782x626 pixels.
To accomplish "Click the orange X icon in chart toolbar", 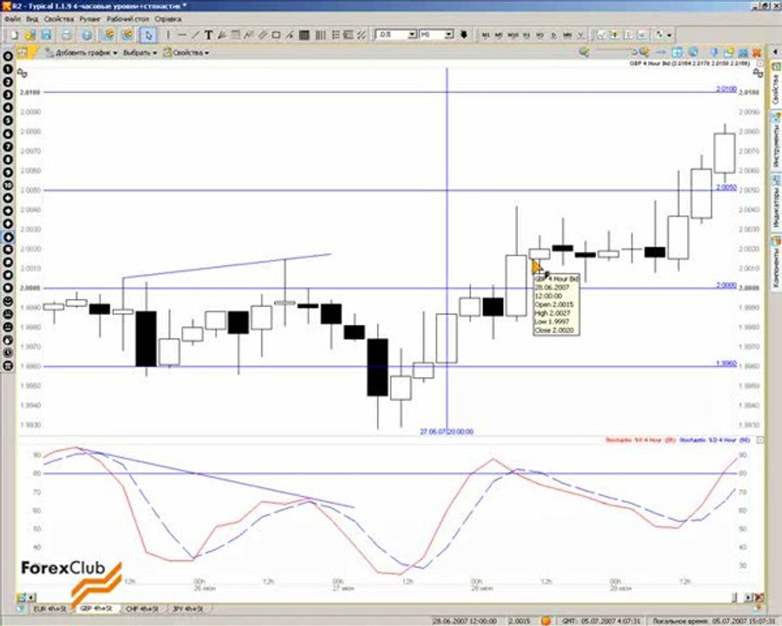I will (757, 52).
